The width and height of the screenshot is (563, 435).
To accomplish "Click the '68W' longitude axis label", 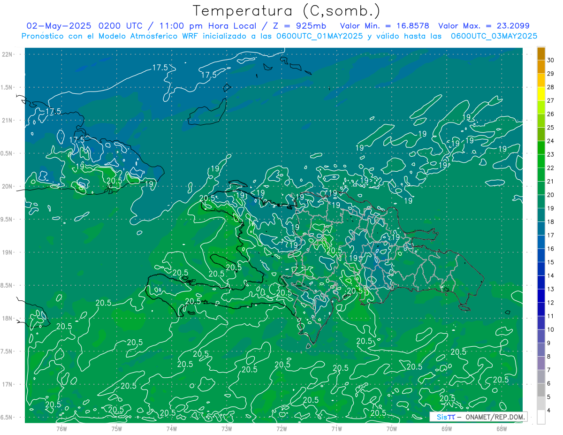I will click(501, 428).
